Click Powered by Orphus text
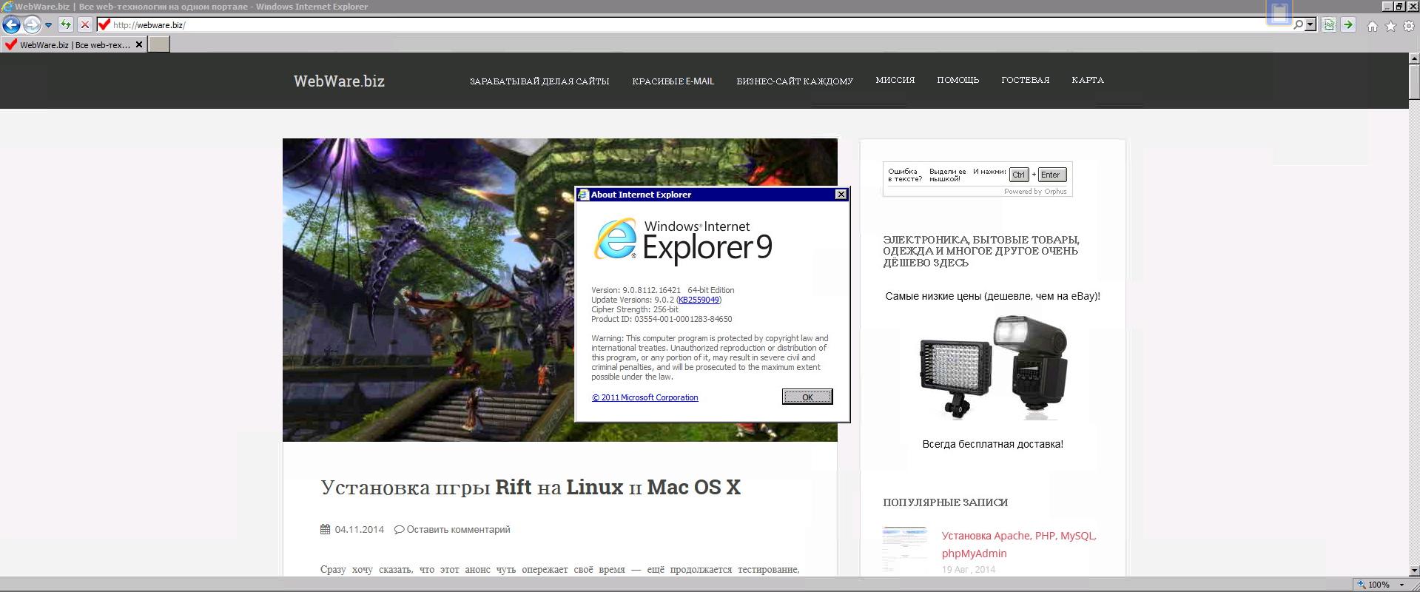 [1035, 191]
